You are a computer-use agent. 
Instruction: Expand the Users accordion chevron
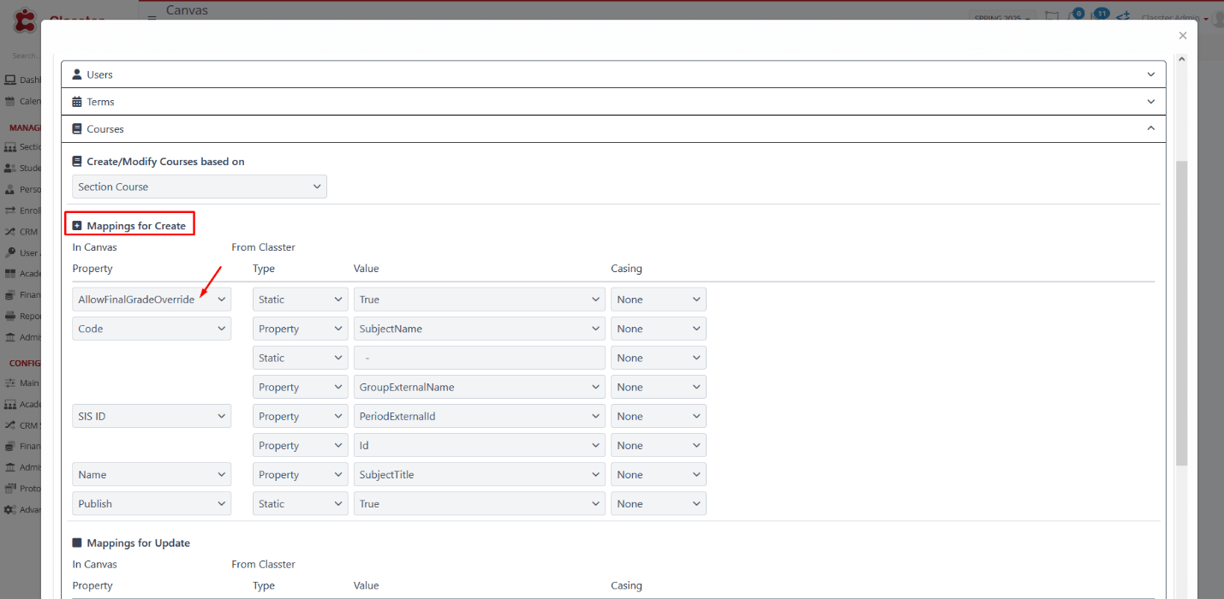tap(1151, 74)
